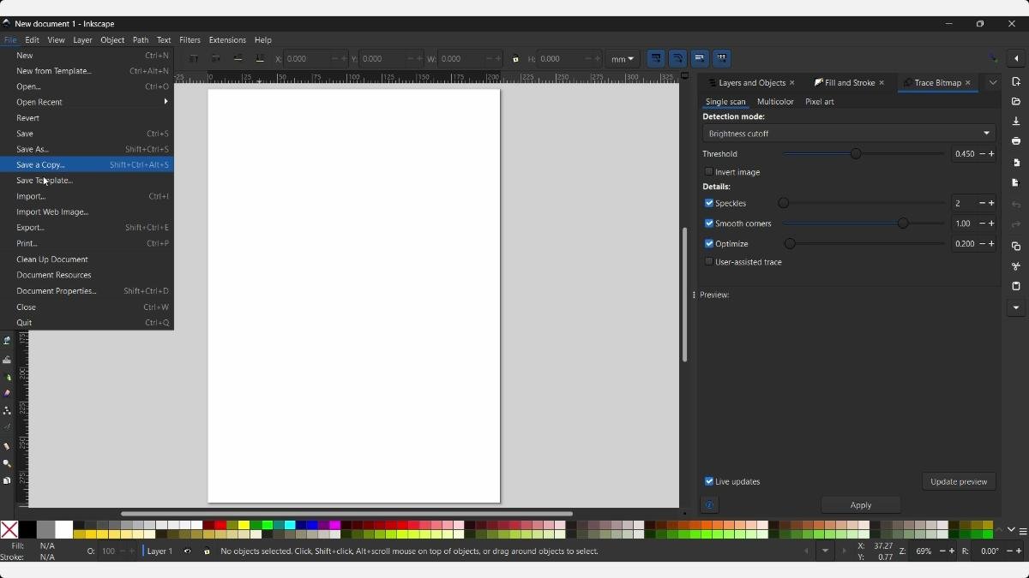The height and width of the screenshot is (578, 1029).
Task: Expand the dock panel tabs chevron
Action: 993,83
